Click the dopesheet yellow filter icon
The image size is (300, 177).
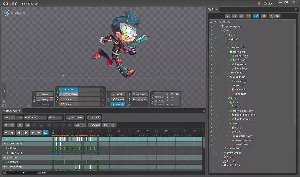point(19,125)
